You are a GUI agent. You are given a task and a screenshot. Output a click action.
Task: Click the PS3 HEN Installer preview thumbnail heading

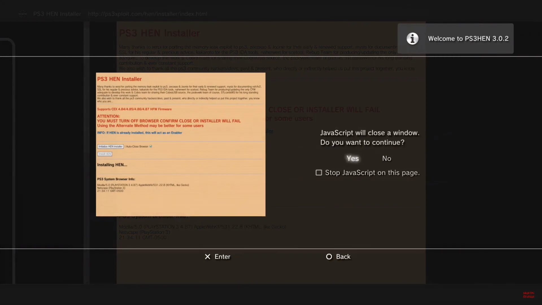pos(119,79)
